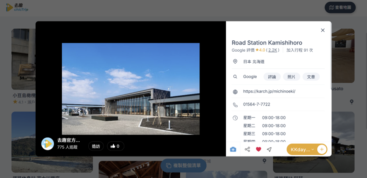
Task: Click the 2.2K Google reviews count link
Action: click(x=273, y=50)
